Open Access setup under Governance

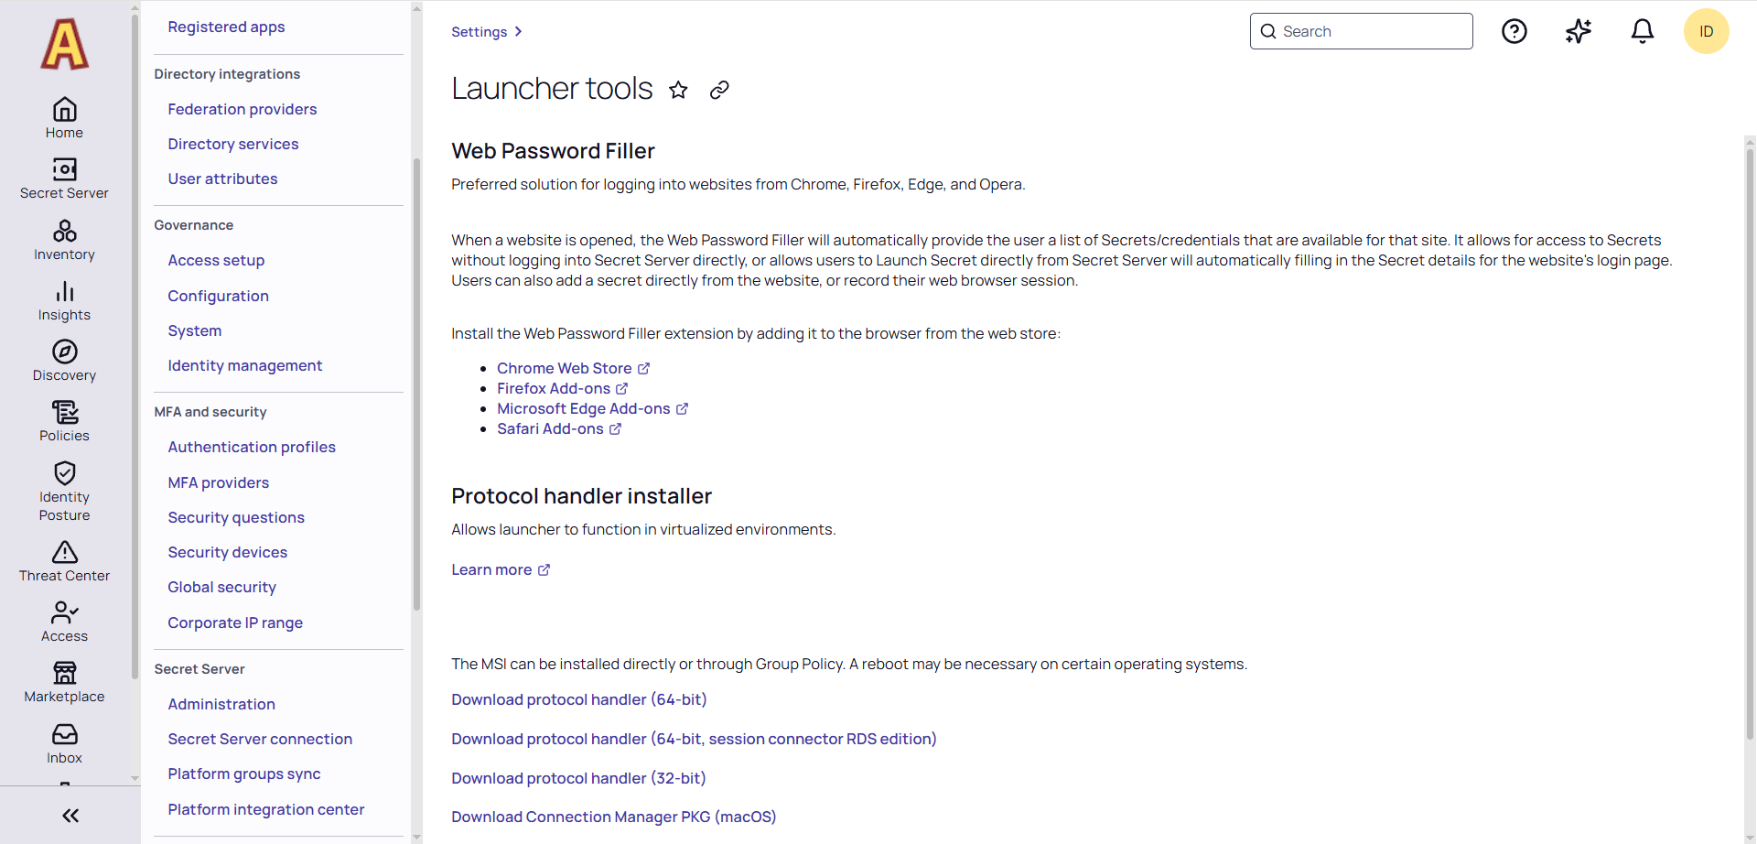click(216, 260)
